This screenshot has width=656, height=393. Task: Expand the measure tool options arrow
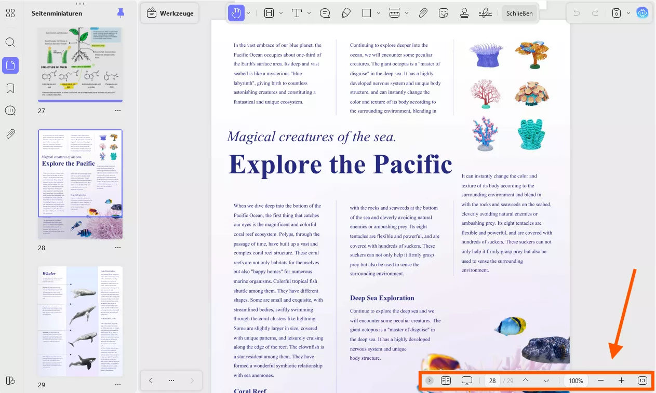(407, 13)
